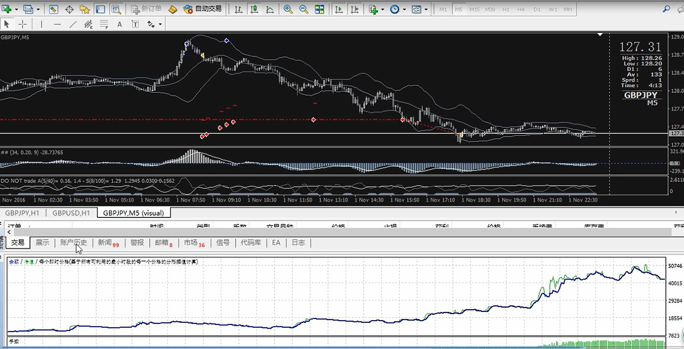Open the 交易 terminal tab
Viewport: 684px width, 349px height.
coord(18,242)
